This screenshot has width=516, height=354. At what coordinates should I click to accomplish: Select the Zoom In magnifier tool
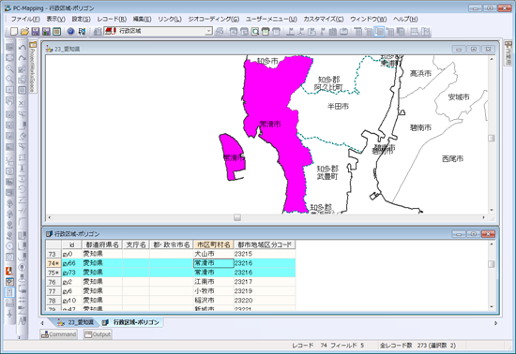point(10,68)
